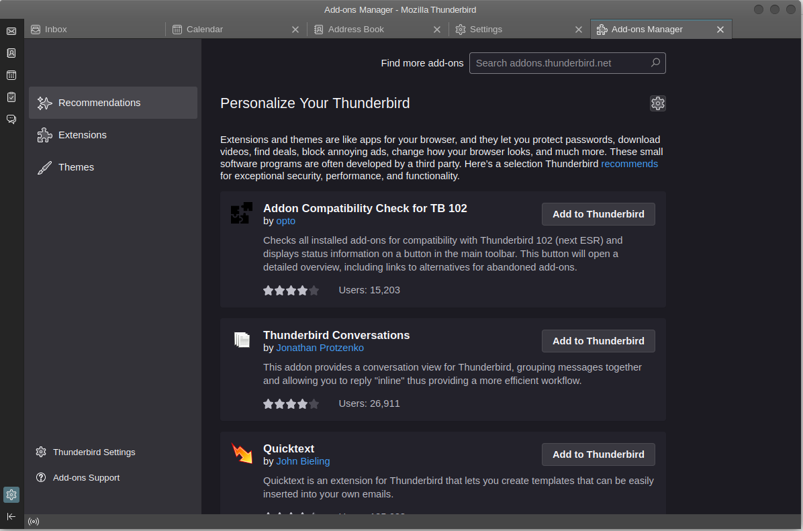This screenshot has width=803, height=531.
Task: Click the addons search input field
Action: pos(561,63)
